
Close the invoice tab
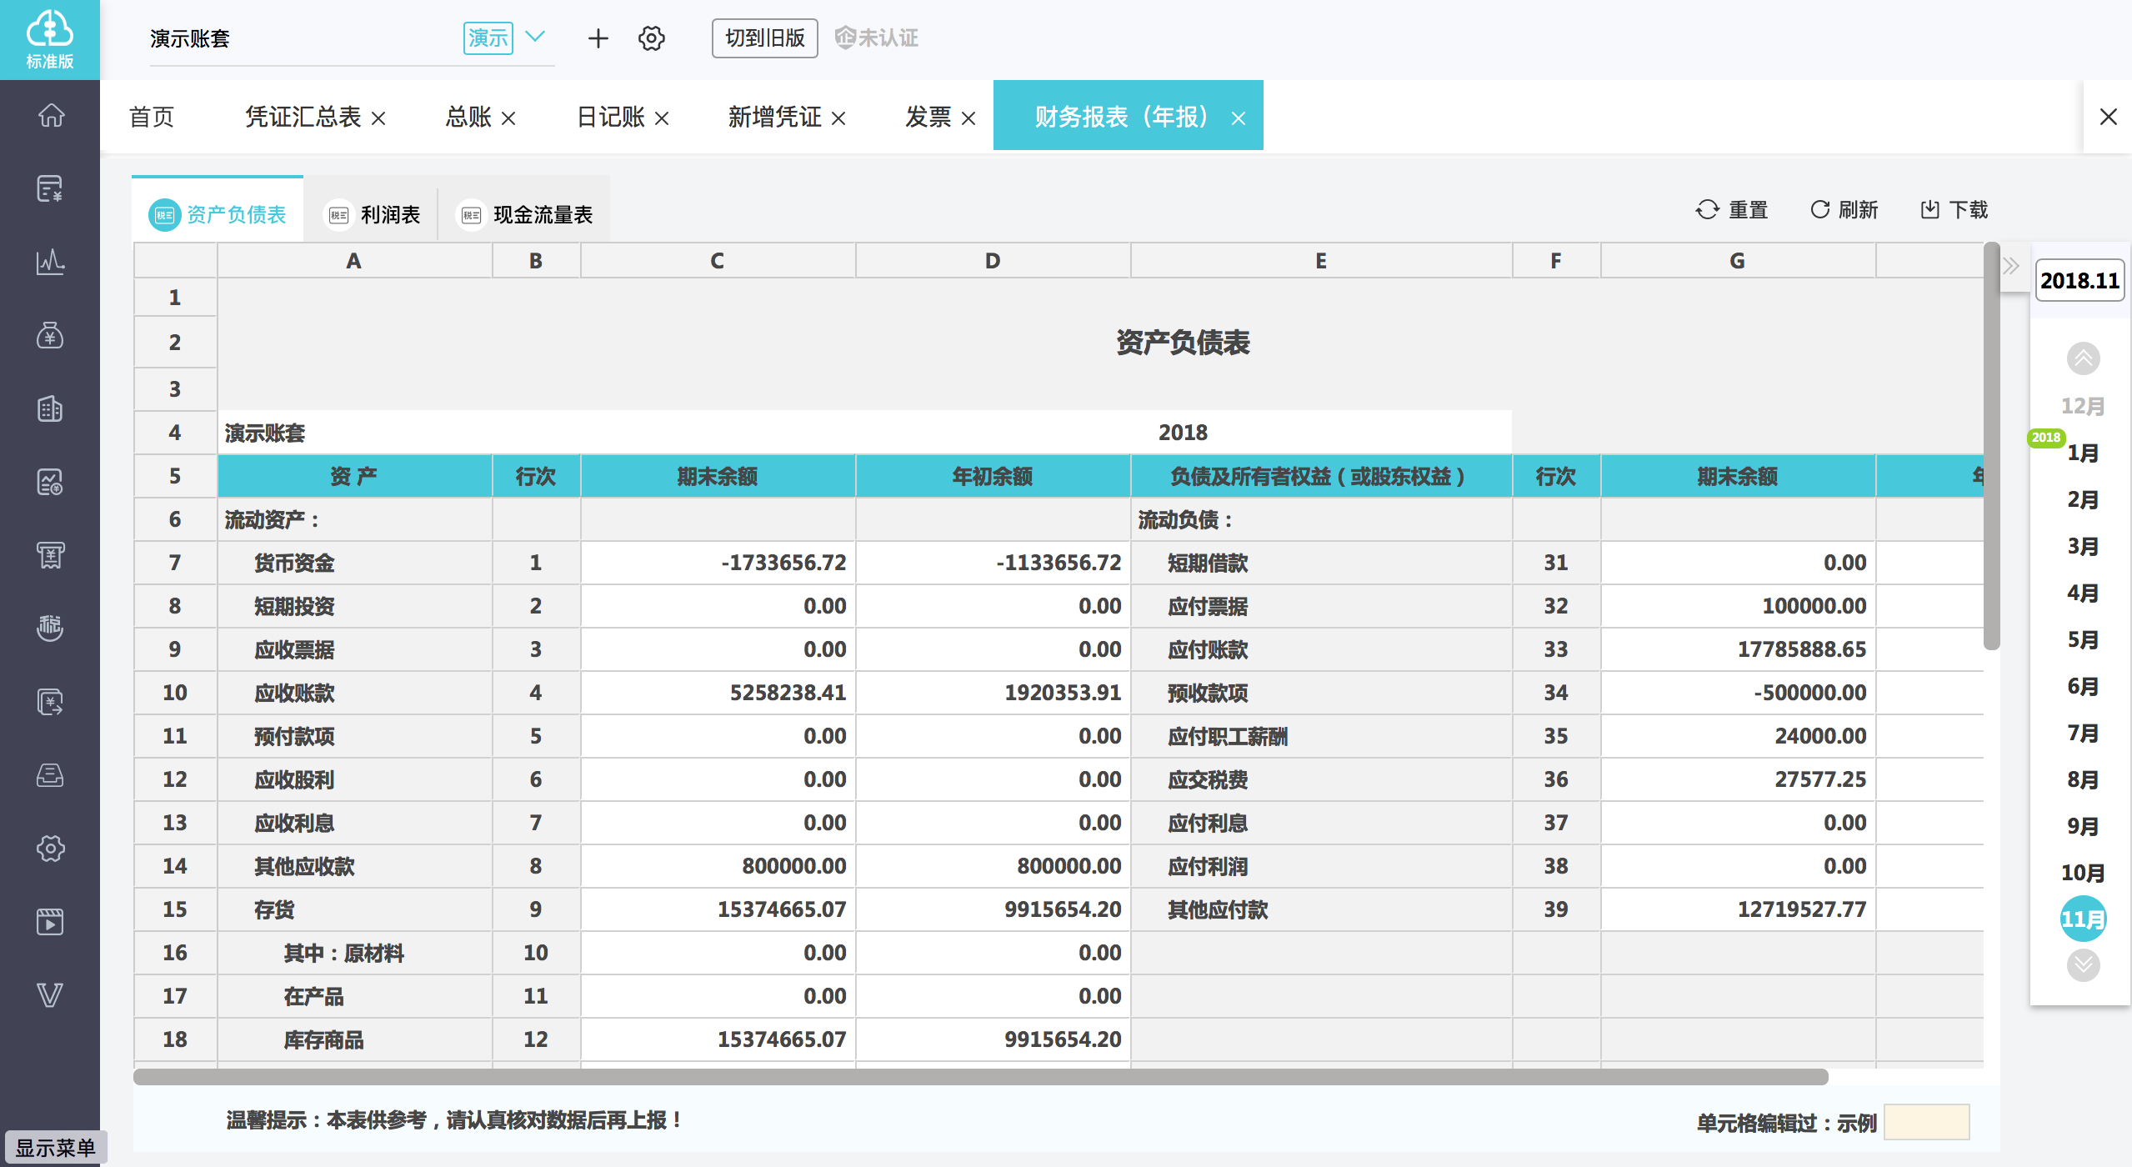pos(968,118)
